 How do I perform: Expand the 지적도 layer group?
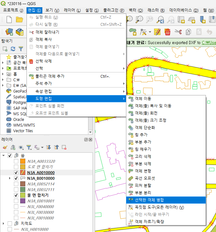coord(3,224)
